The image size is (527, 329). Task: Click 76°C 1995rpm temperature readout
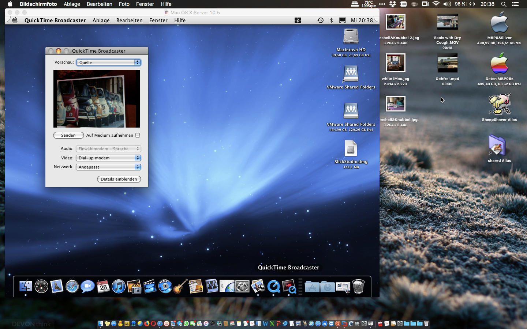tap(369, 4)
